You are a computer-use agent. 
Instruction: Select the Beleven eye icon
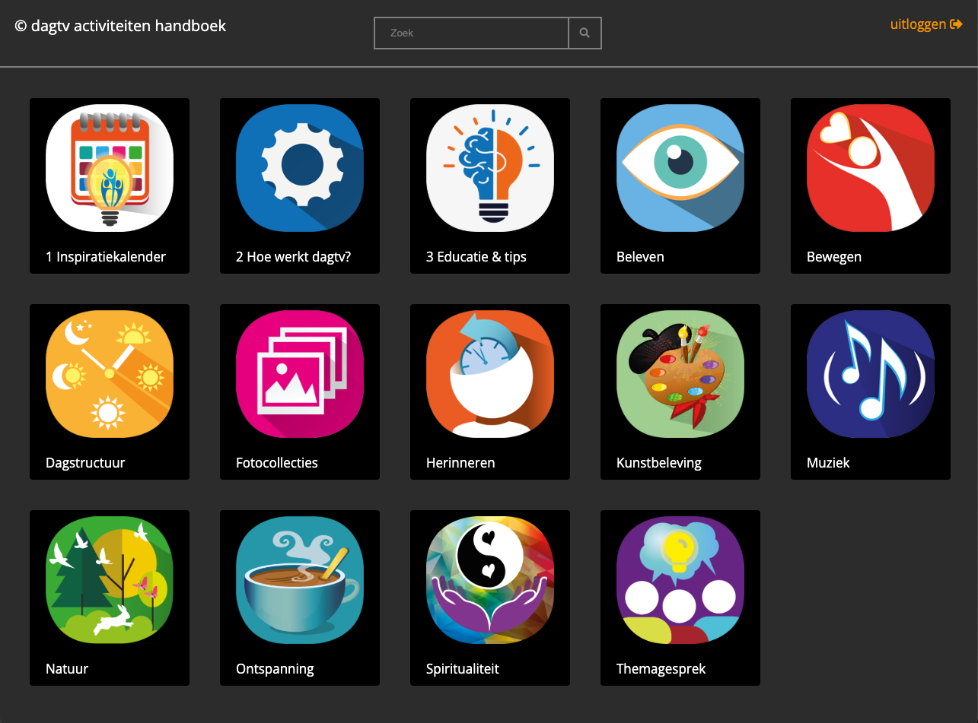[x=680, y=168]
